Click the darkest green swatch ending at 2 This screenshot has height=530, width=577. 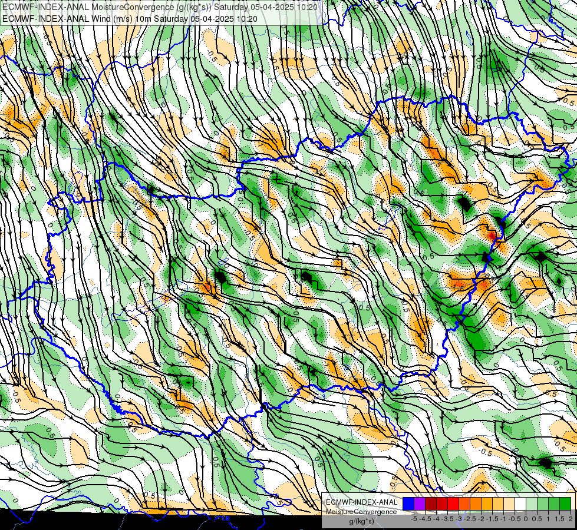565,503
